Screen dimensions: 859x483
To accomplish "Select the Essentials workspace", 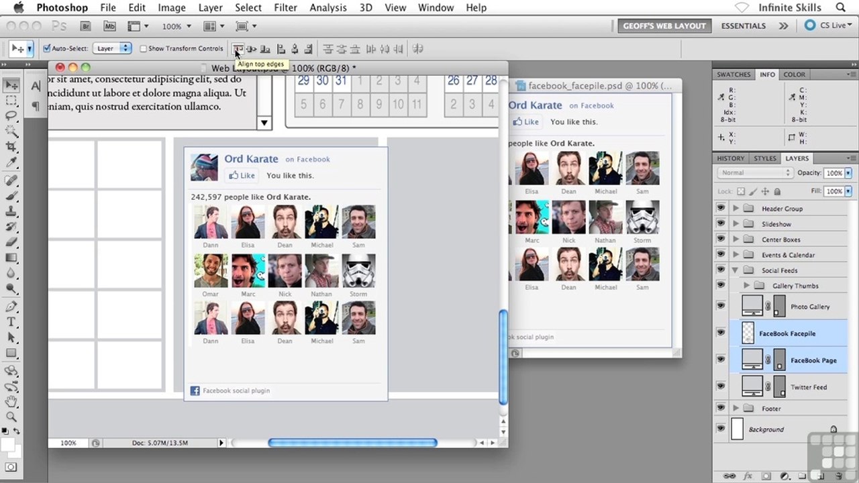I will click(x=743, y=25).
